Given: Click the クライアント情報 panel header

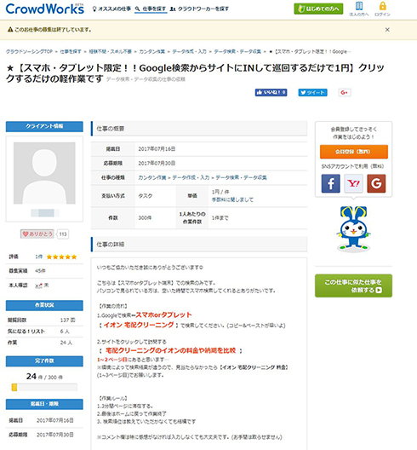Looking at the screenshot, I should (x=44, y=126).
